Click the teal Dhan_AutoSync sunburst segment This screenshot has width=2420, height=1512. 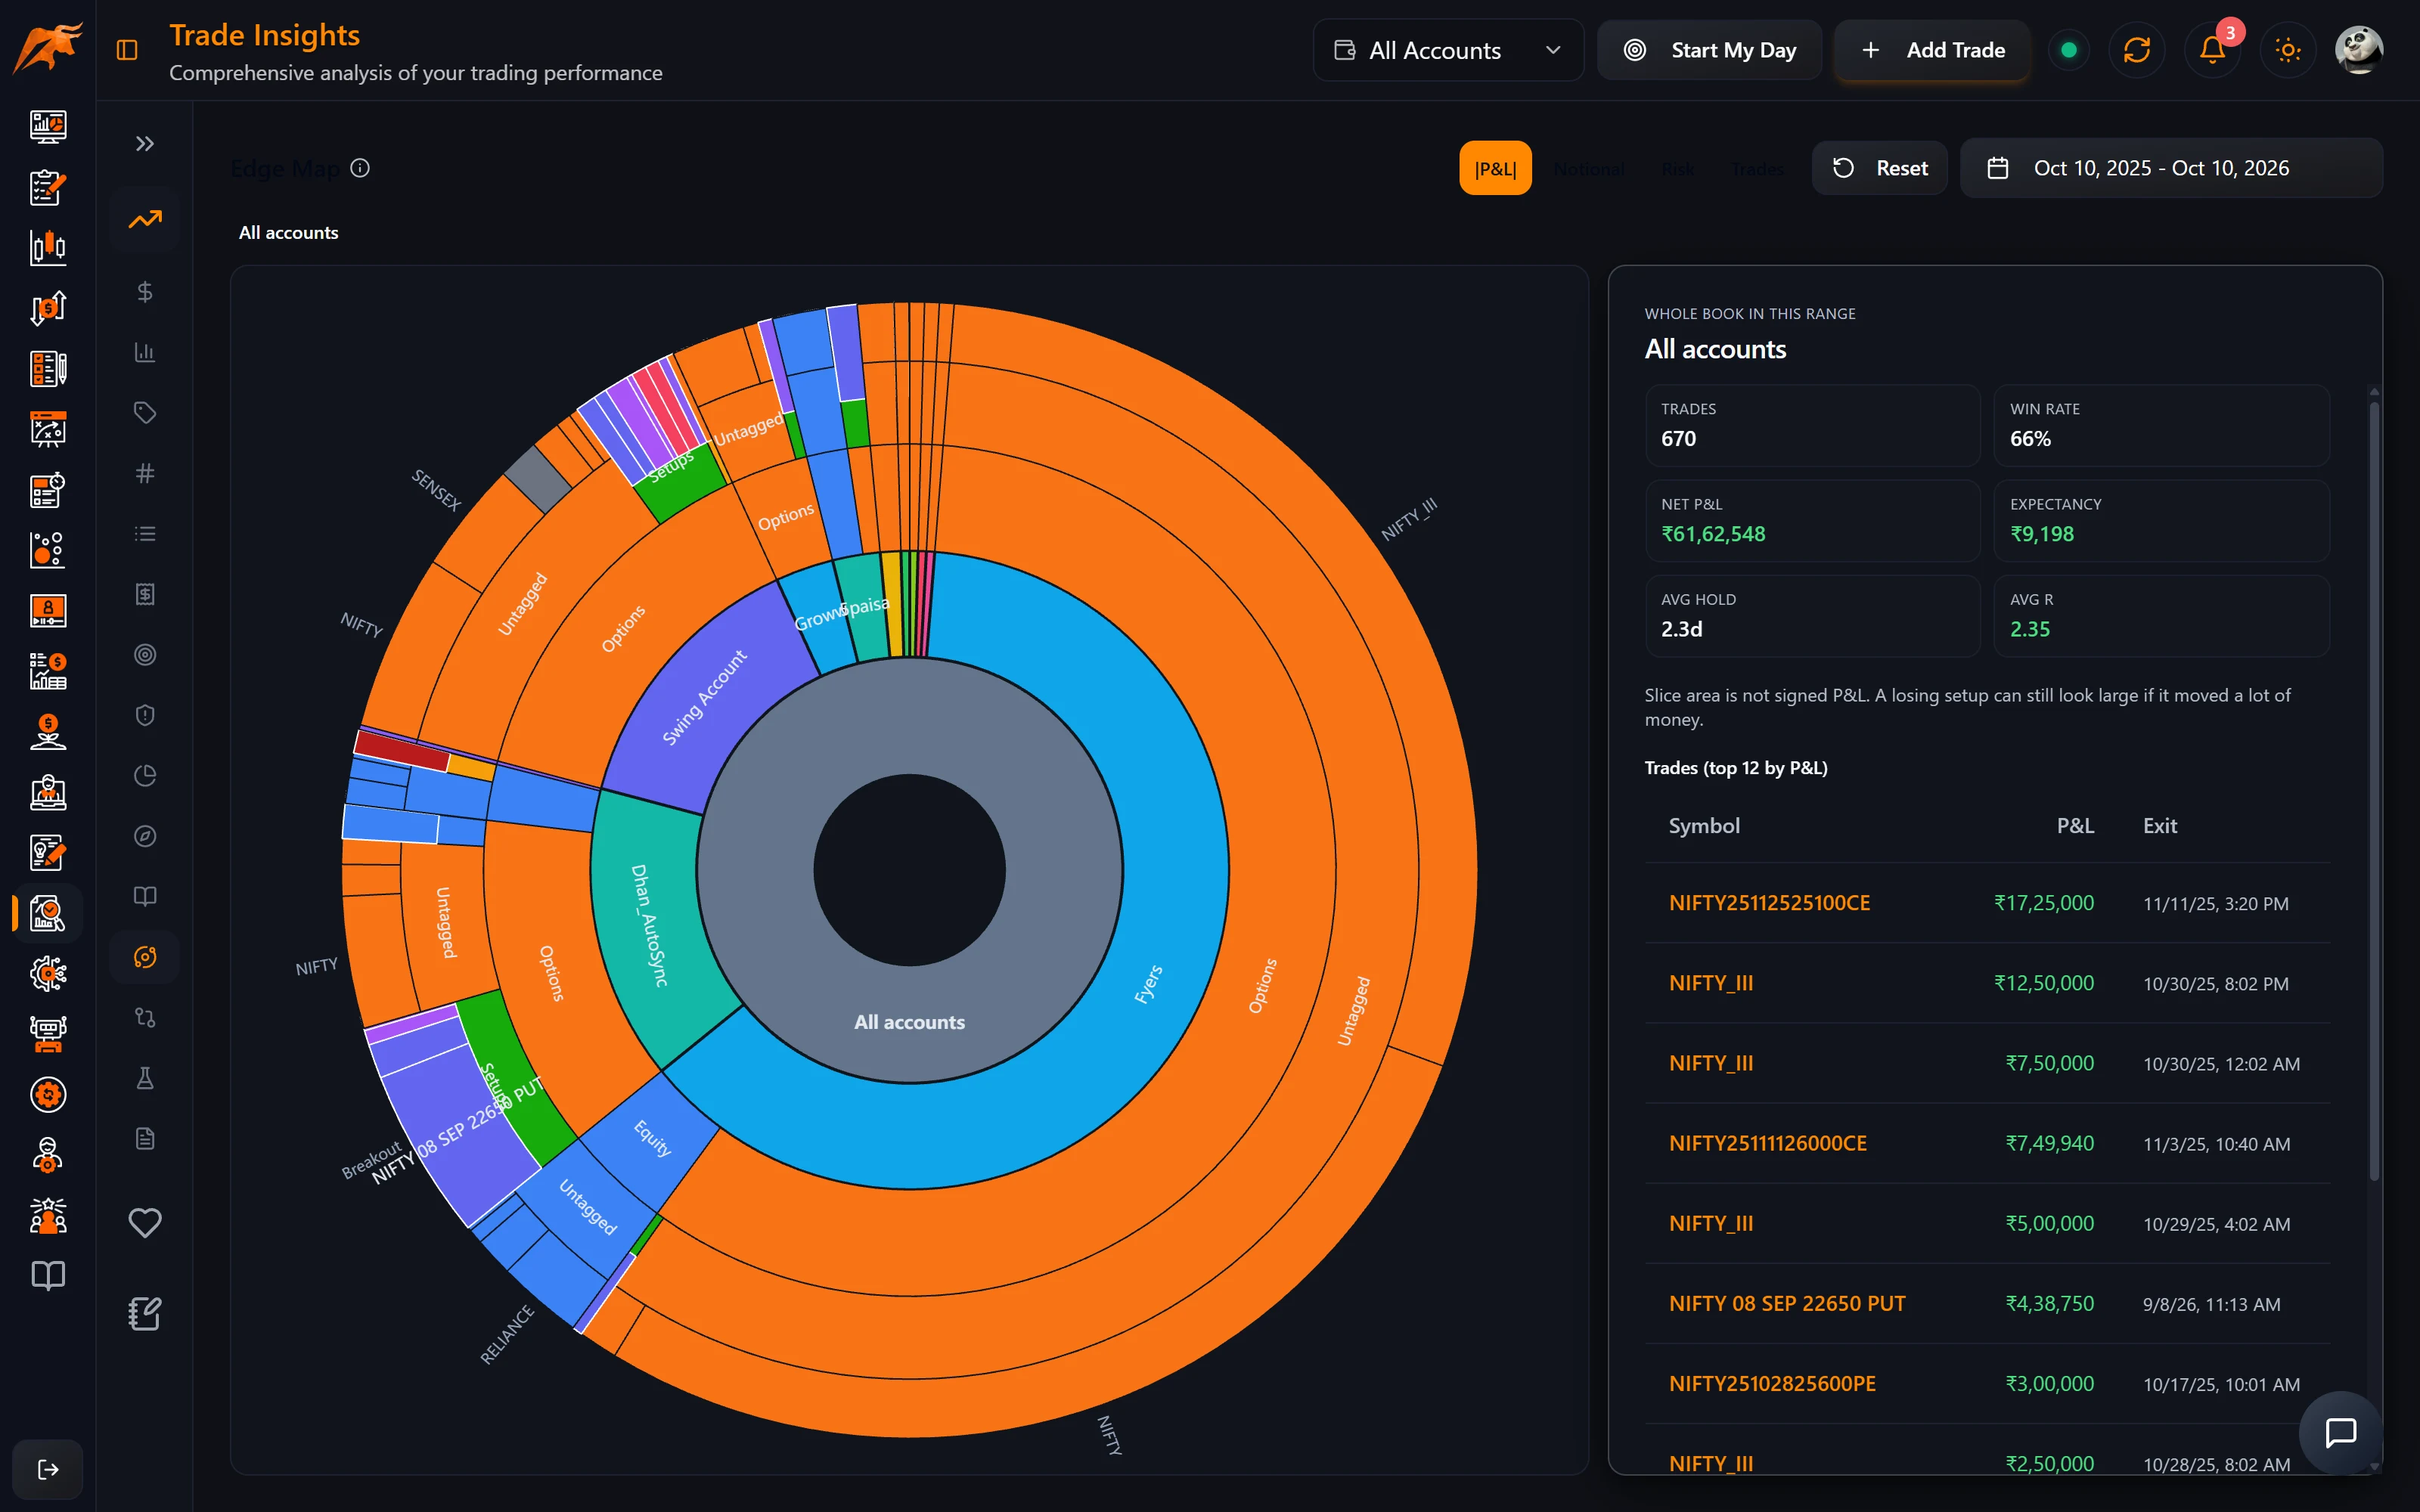point(648,925)
